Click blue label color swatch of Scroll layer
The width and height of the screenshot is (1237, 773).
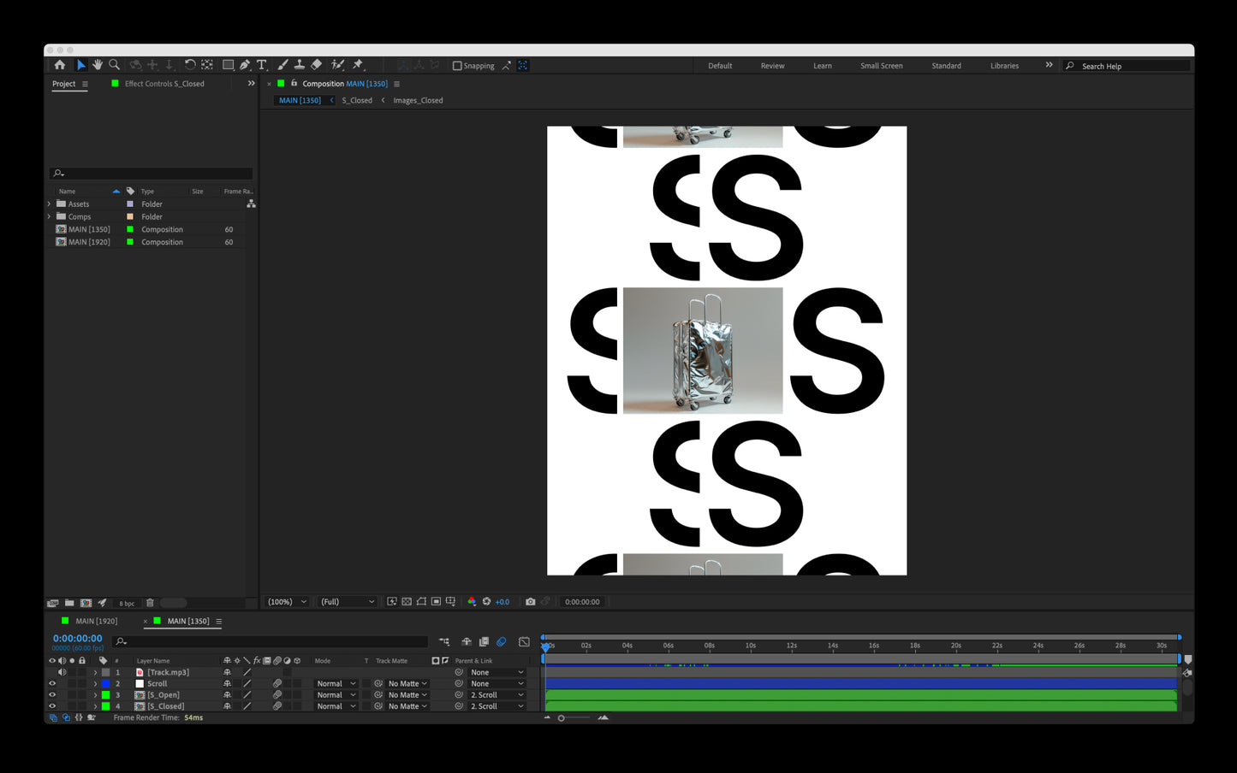coord(105,683)
